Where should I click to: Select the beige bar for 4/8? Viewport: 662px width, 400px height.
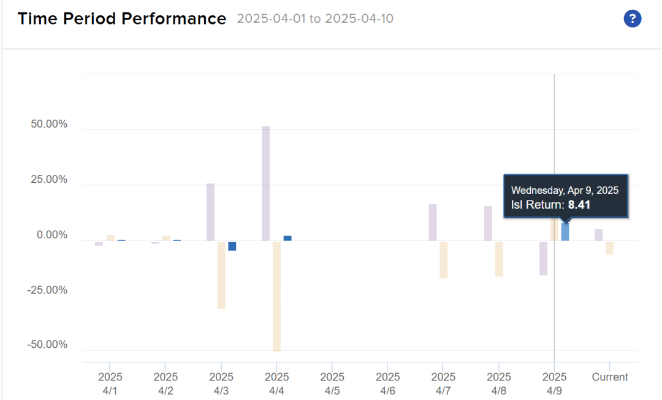(499, 258)
